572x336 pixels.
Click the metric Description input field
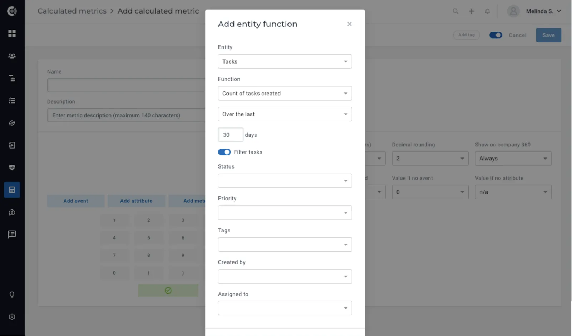point(126,115)
